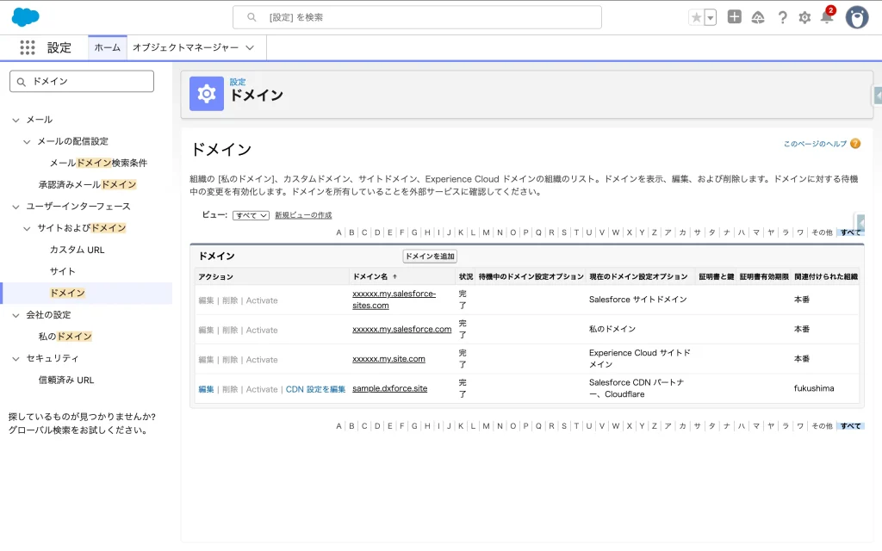Open the favorites list dropdown arrow
Screen dimensions: 882x551
(710, 17)
